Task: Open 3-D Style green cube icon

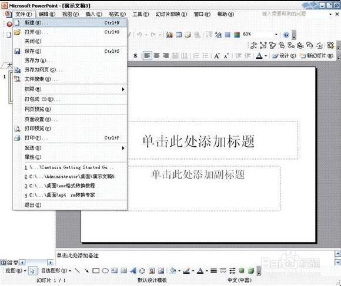Action: click(x=251, y=270)
